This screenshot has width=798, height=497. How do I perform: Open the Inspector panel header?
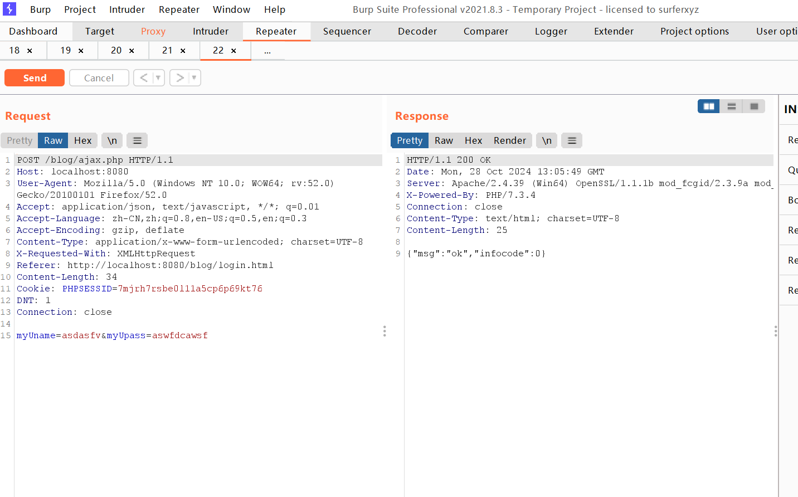coord(790,109)
